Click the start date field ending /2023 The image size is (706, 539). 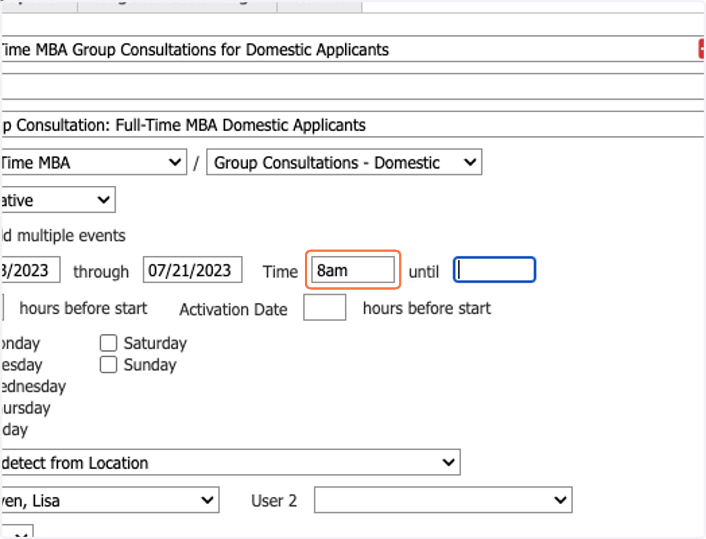(x=30, y=270)
